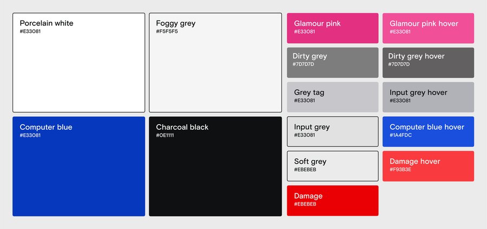Screen dimensions: 487x229
Task: Select the Glamour pink swatch
Action: [332, 28]
